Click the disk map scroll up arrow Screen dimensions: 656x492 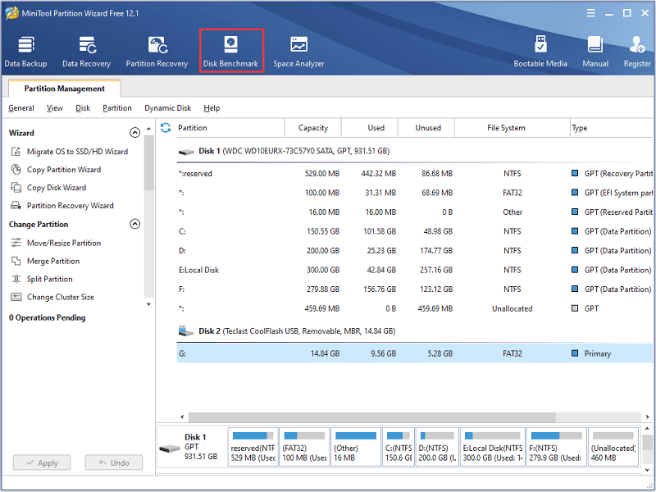647,429
